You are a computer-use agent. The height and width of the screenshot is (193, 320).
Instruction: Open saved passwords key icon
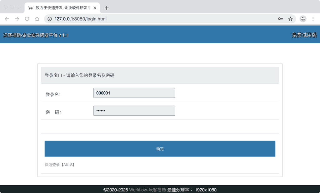point(280,19)
